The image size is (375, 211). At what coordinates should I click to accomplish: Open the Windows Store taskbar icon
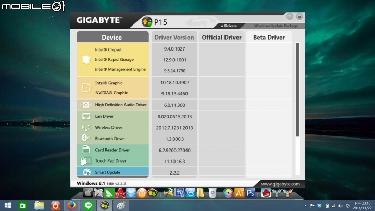coord(22,205)
